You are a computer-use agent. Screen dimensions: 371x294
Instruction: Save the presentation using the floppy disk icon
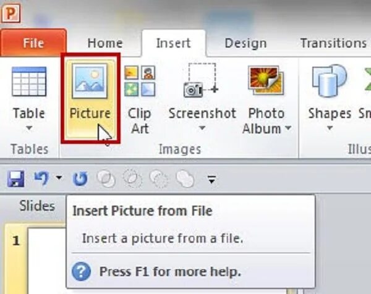pos(15,179)
